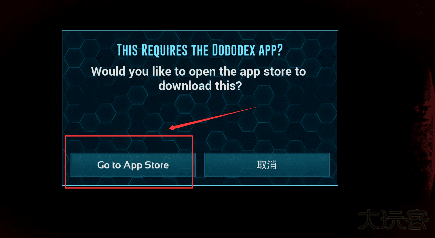Click the 大玩客 watermark logo

393,220
